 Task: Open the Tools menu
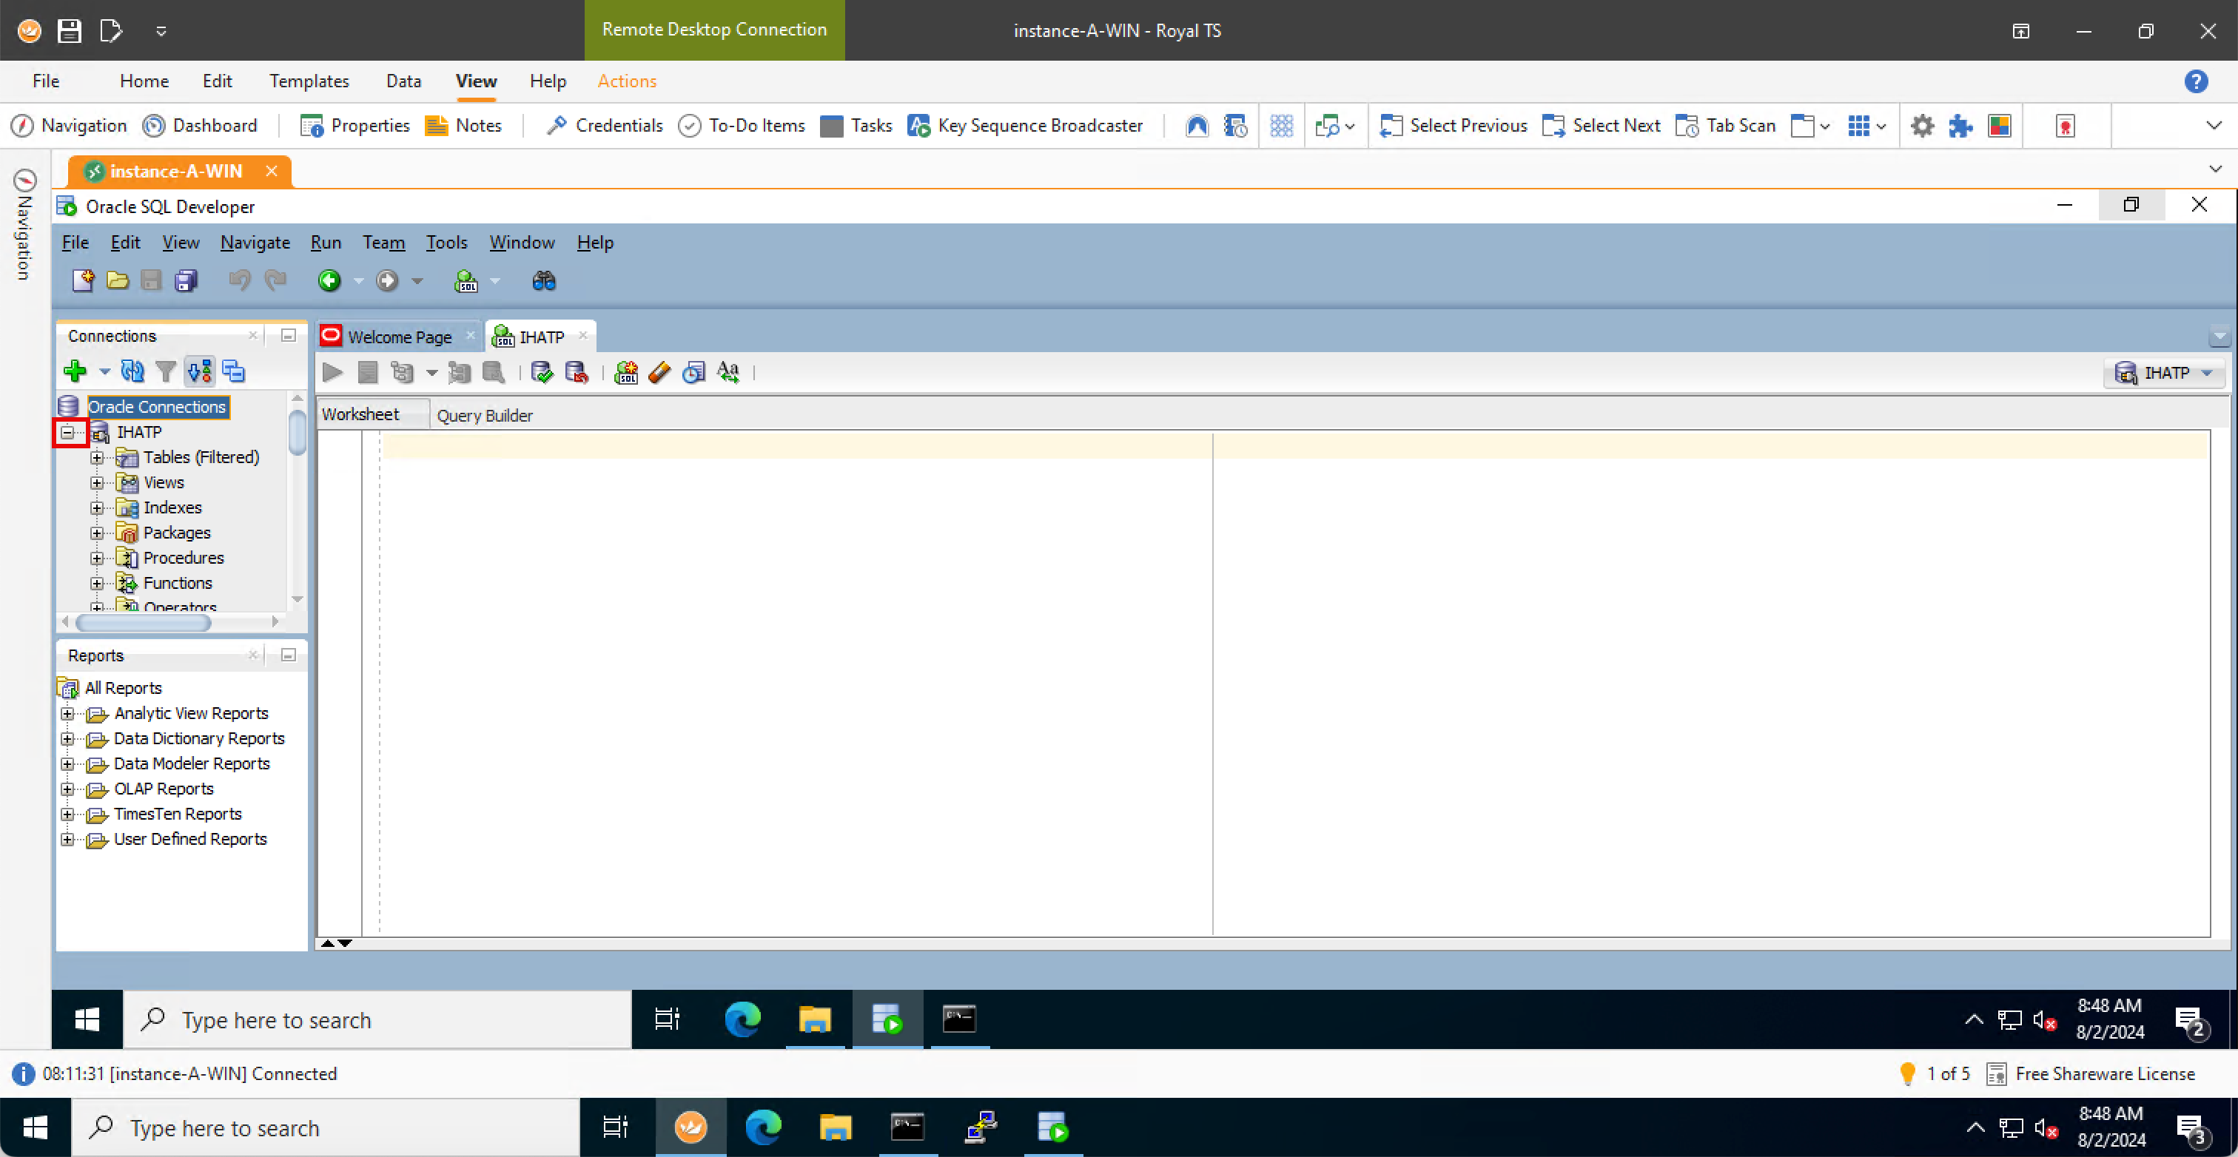[x=446, y=243]
